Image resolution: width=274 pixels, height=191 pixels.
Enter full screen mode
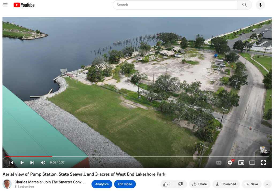click(263, 163)
